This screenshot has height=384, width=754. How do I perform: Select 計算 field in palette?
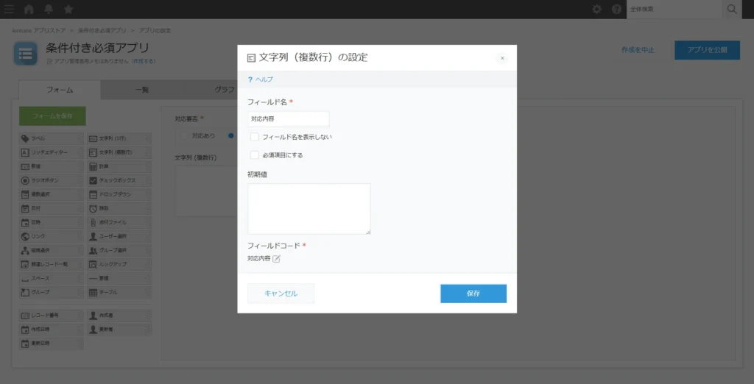tap(119, 166)
